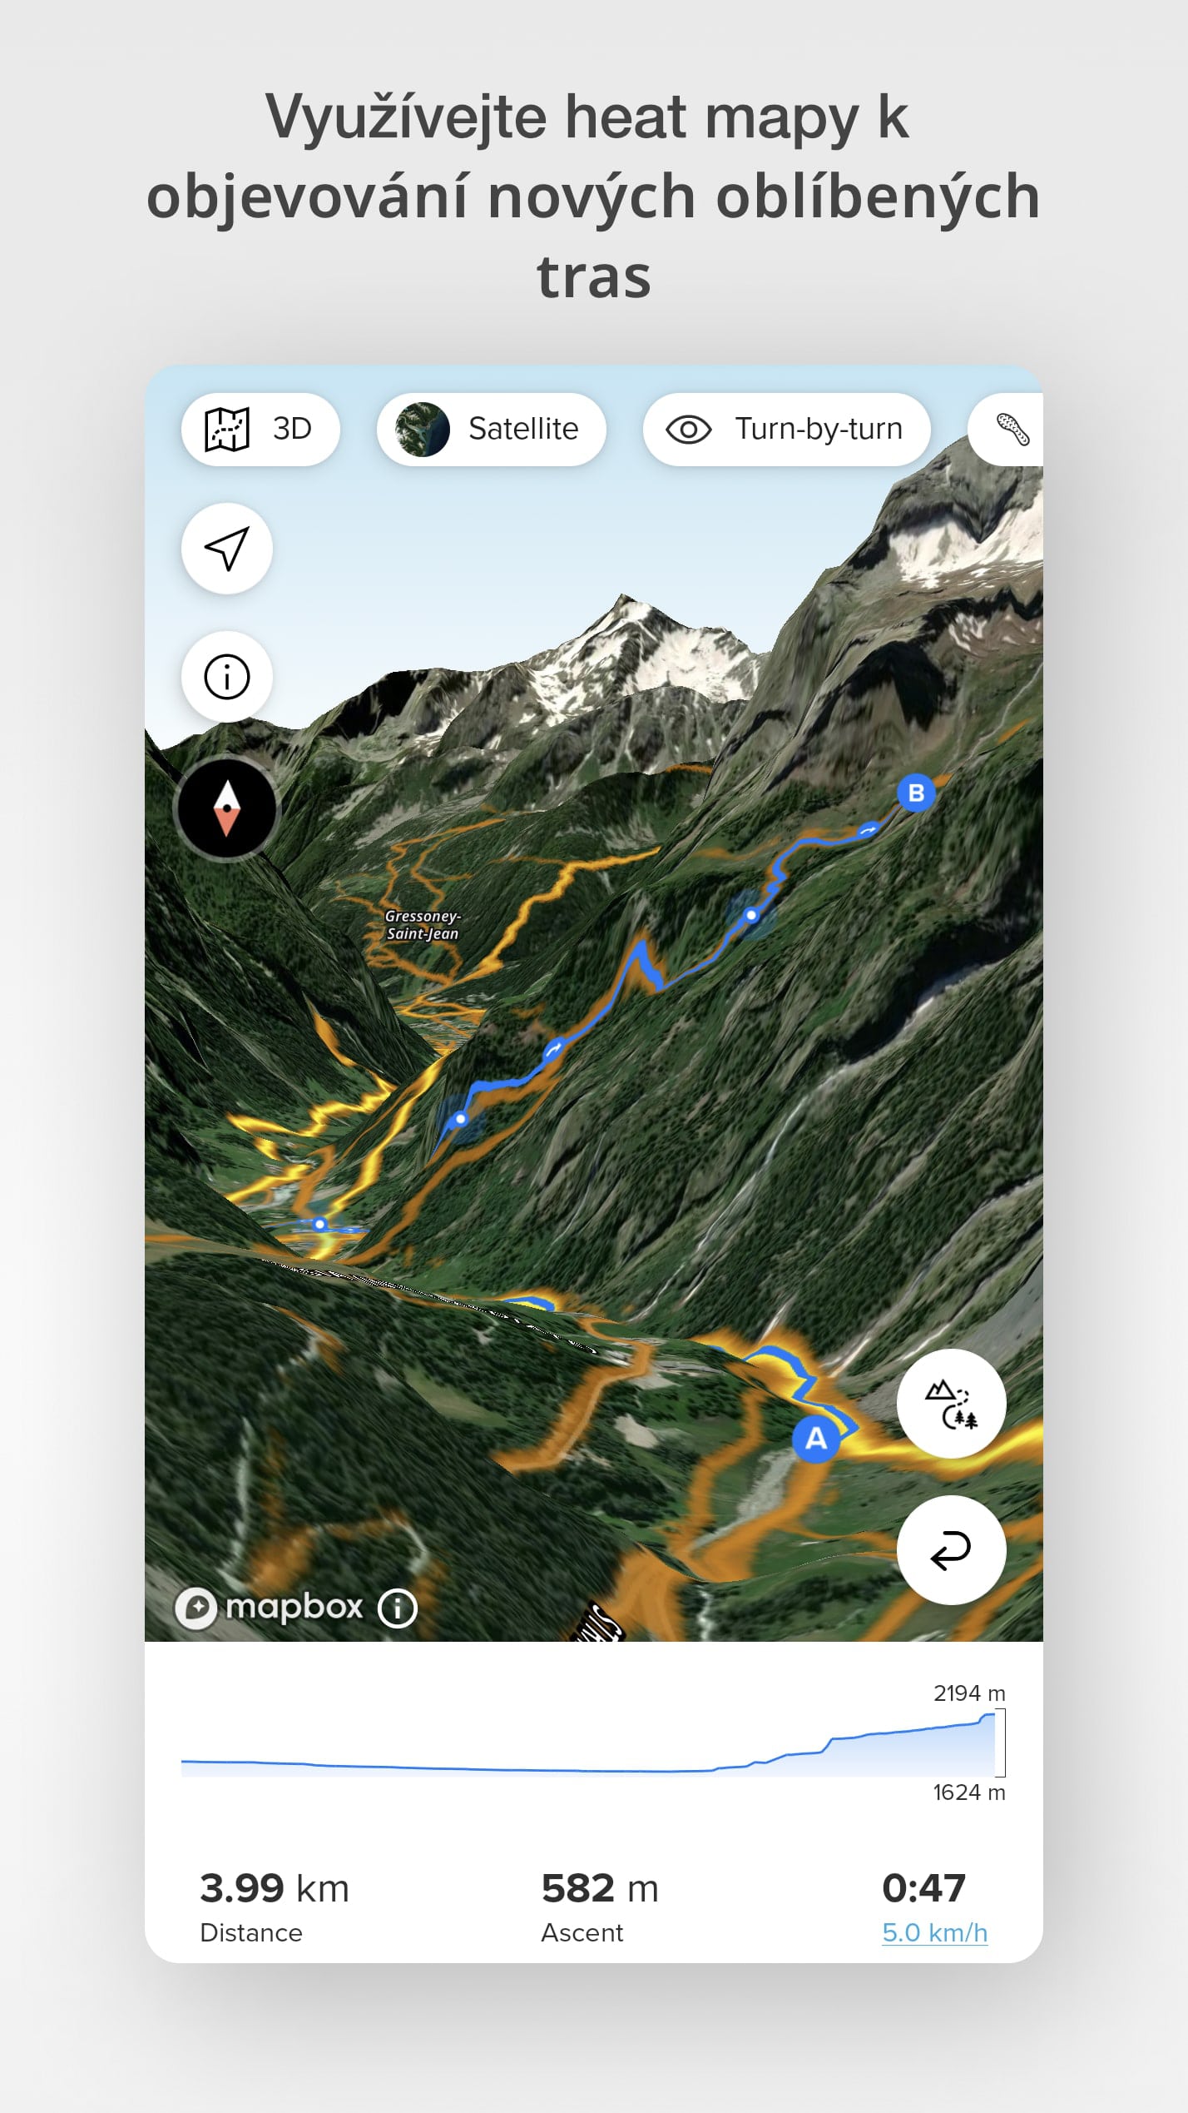The image size is (1188, 2113).
Task: Select waypoint marker A
Action: pos(816,1439)
